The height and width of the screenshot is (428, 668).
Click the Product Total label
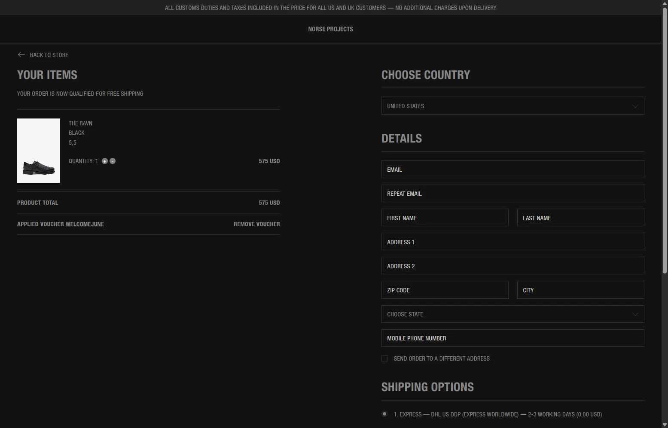[37, 203]
